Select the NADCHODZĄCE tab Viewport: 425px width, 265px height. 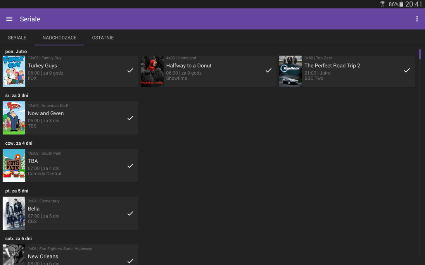click(x=59, y=38)
